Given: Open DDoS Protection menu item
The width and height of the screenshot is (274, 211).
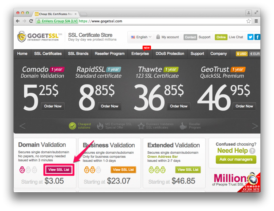Looking at the screenshot, I should (x=170, y=54).
